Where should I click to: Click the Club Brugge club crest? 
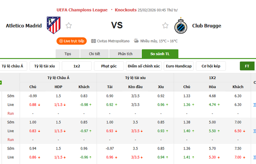click(180, 26)
